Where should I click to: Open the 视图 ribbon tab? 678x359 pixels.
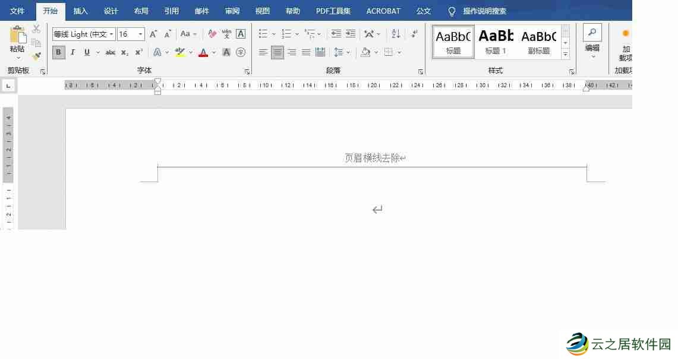262,11
